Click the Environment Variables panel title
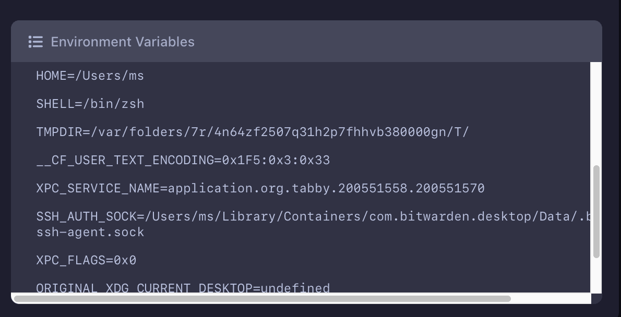 (x=123, y=42)
